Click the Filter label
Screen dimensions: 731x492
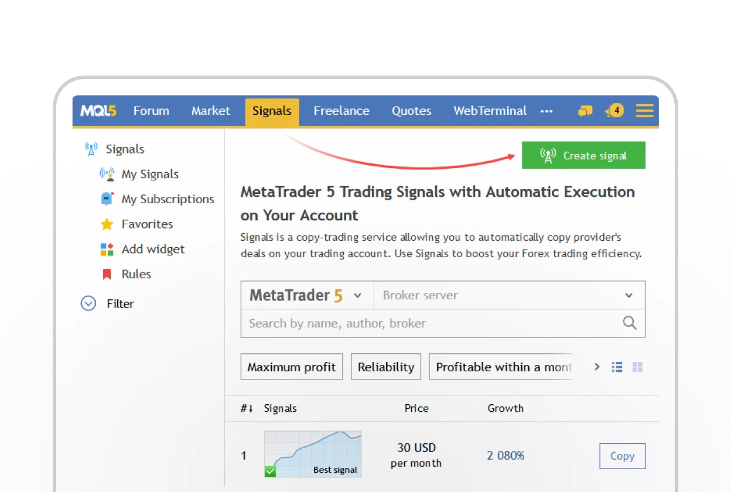(120, 304)
